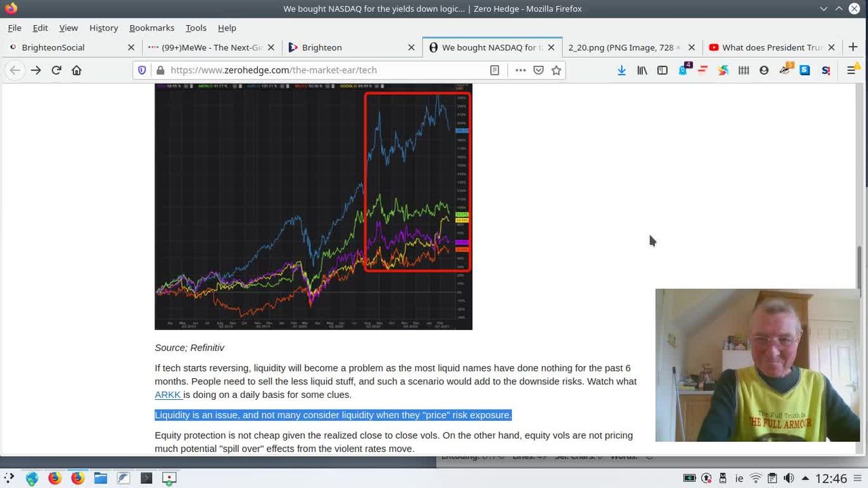Go to the Firefox home page

pos(77,70)
